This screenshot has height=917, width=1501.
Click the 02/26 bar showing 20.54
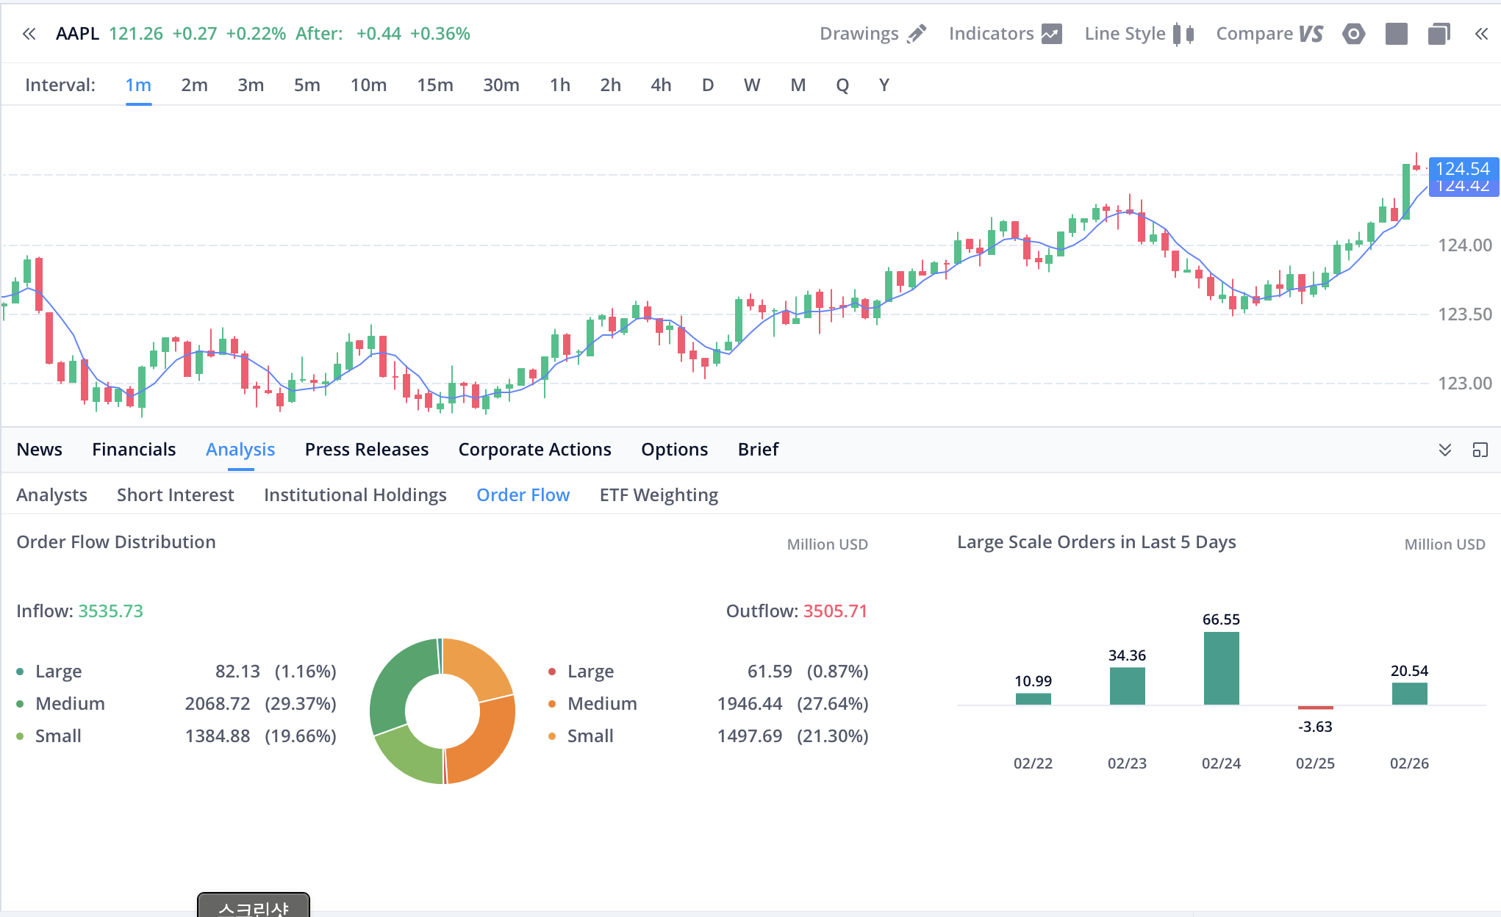(1409, 694)
